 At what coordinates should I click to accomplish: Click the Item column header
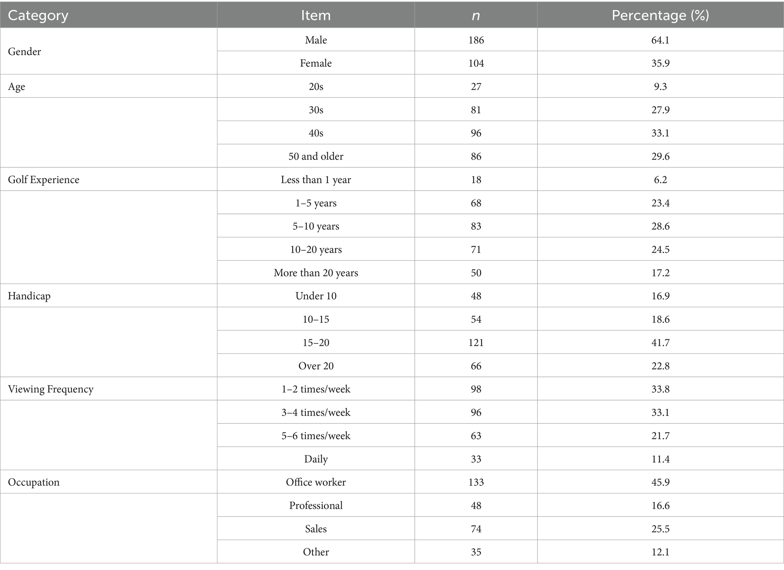click(316, 16)
